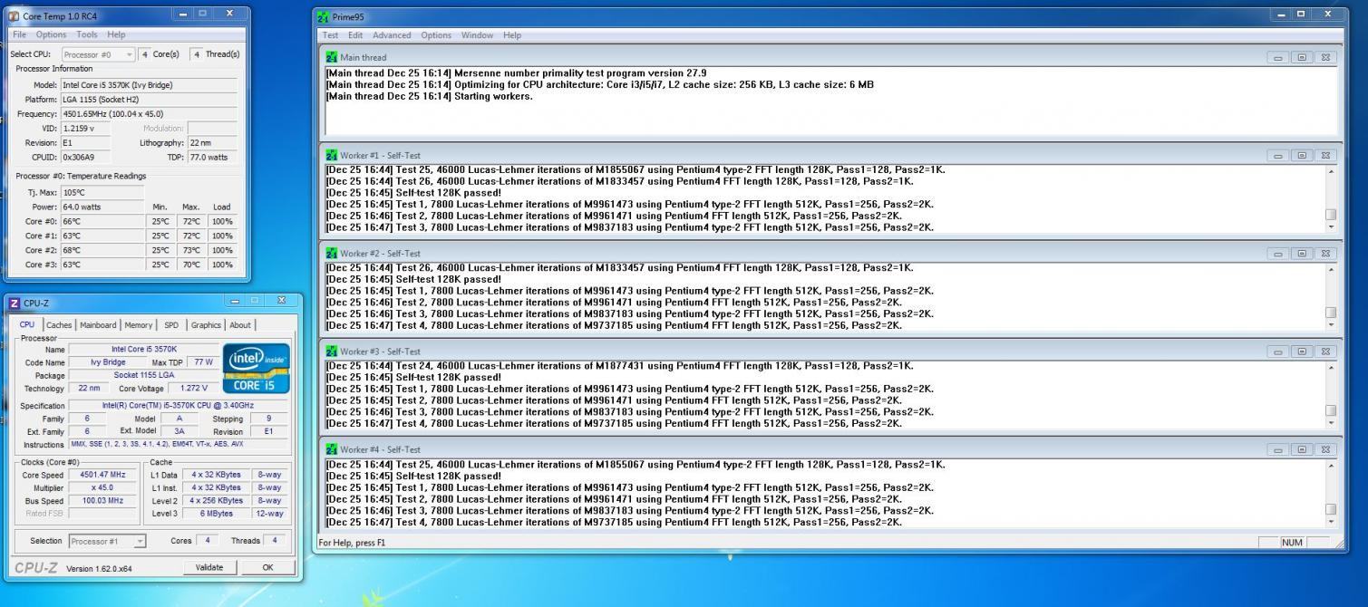This screenshot has height=607, width=1368.
Task: Click 'Starting workers.' line in Main thread
Action: 429,96
